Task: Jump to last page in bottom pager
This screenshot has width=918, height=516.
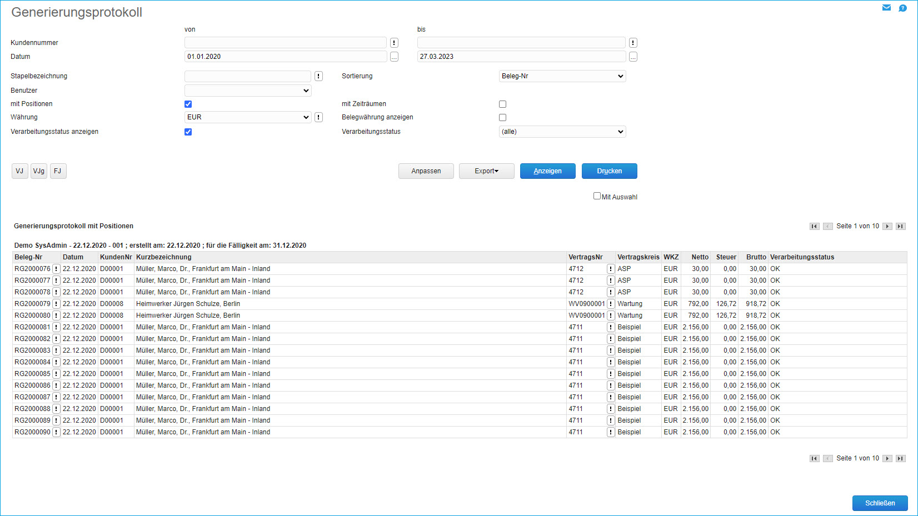Action: [901, 458]
